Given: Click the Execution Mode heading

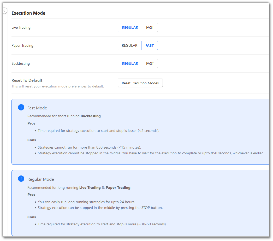Looking at the screenshot, I should coord(28,13).
